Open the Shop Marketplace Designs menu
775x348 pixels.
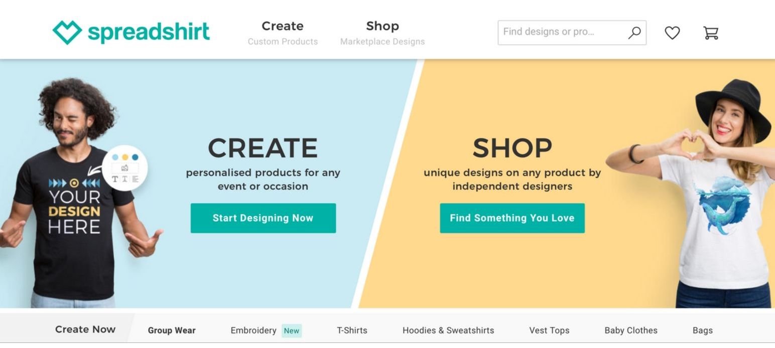382,31
